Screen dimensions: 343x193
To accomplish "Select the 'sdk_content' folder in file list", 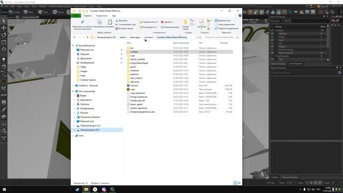I will [136, 78].
